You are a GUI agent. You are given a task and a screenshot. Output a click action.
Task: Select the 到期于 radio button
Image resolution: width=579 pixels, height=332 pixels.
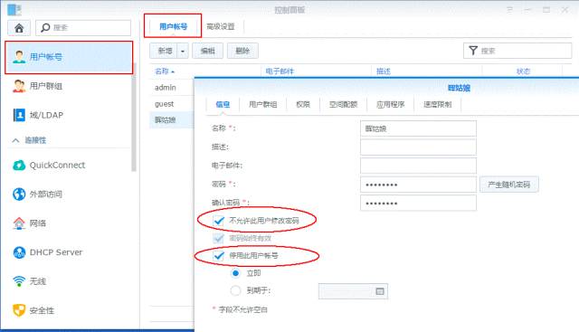pos(235,290)
